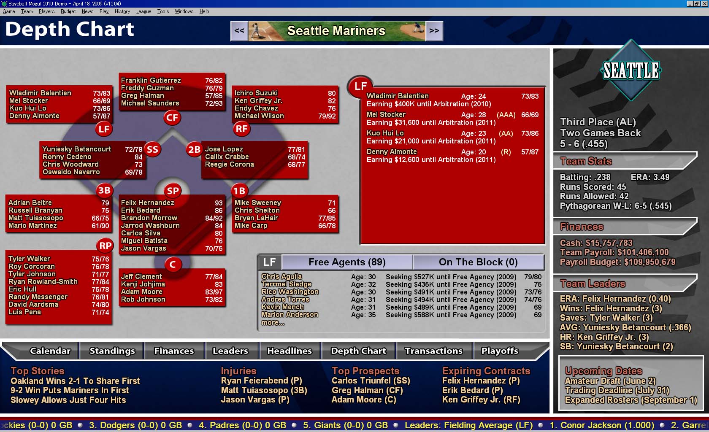Open the History menu
Viewport: 709px width, 432px height.
[122, 11]
